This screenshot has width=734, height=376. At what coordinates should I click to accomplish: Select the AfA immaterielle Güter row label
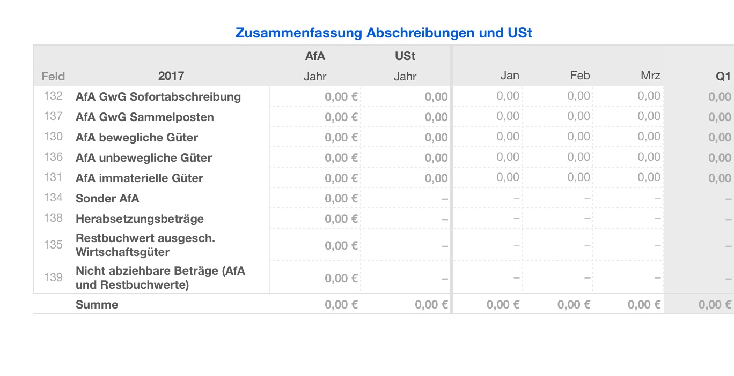(140, 178)
